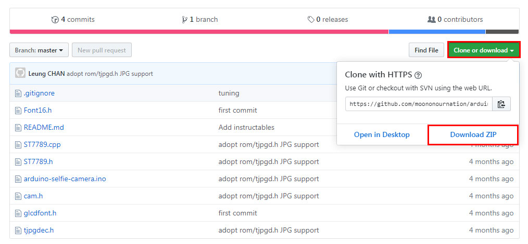This screenshot has height=244, width=528.
Task: Click the commits history icon
Action: (55, 20)
